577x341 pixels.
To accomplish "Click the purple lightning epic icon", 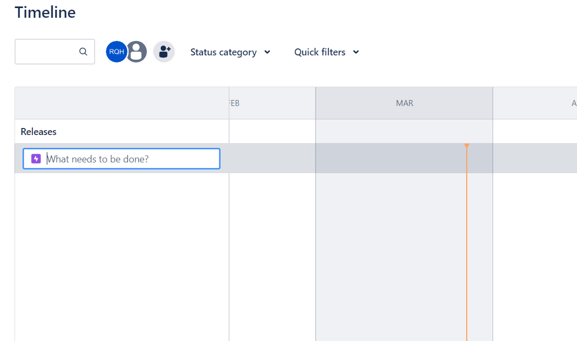I will (x=35, y=158).
